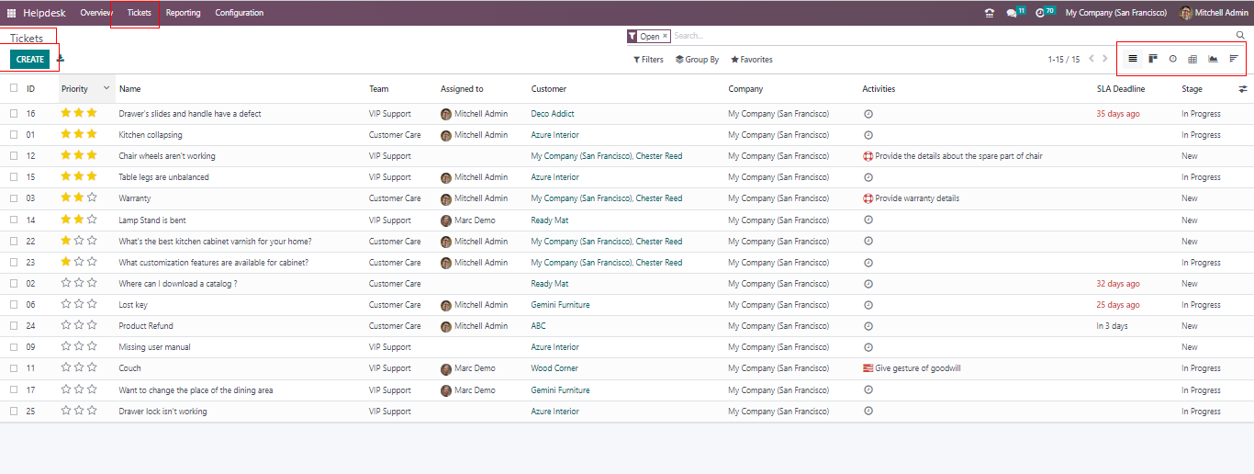Open the activities clock icon in navbar
This screenshot has width=1254, height=474.
1040,13
